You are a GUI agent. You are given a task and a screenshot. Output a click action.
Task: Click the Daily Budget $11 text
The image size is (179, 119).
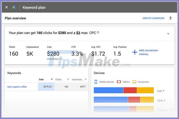pyautogui.click(x=55, y=59)
